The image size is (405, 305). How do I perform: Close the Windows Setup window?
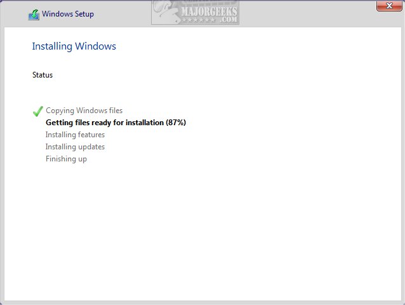[389, 6]
